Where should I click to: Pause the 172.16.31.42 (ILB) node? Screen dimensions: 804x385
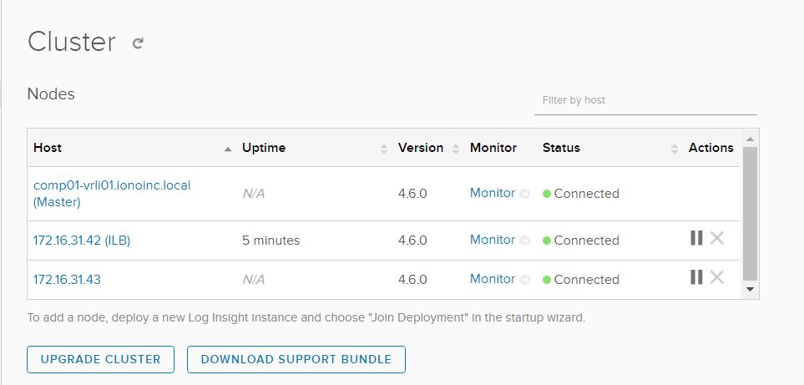coord(696,239)
